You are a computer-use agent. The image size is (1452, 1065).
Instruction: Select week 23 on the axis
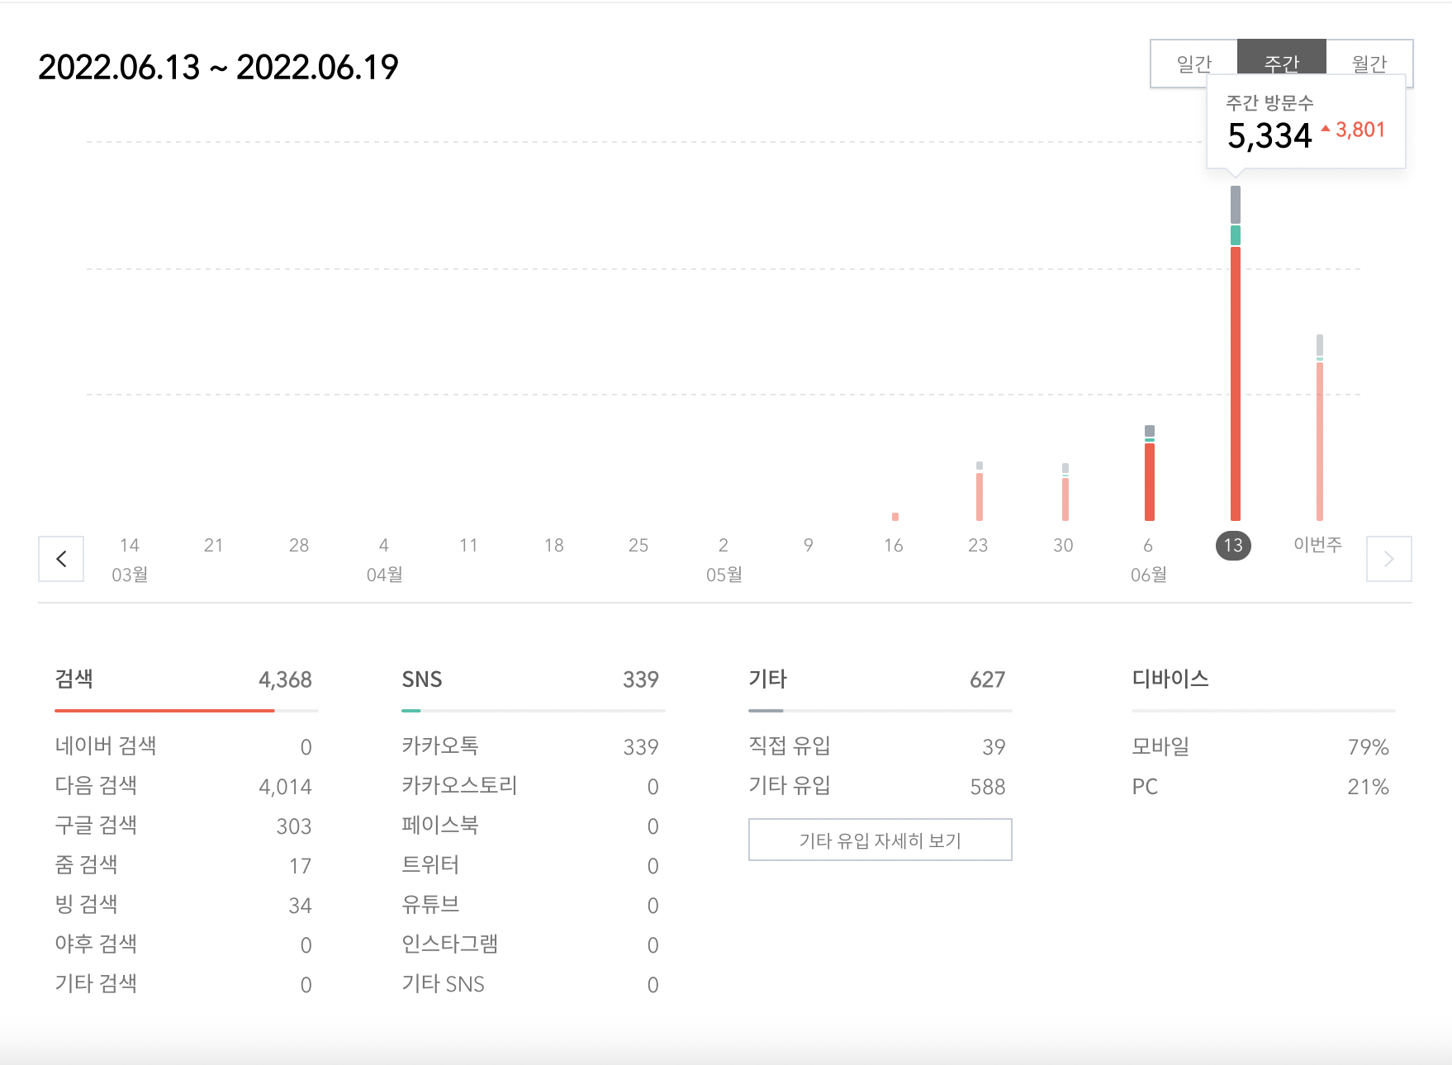point(978,545)
